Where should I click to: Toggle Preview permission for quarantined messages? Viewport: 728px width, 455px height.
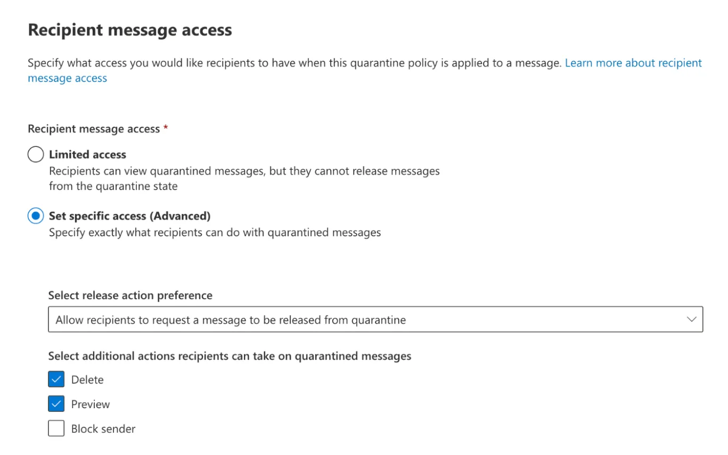click(x=56, y=403)
